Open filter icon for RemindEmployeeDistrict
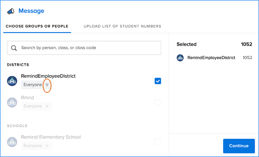The image size is (259, 157). click(x=47, y=85)
